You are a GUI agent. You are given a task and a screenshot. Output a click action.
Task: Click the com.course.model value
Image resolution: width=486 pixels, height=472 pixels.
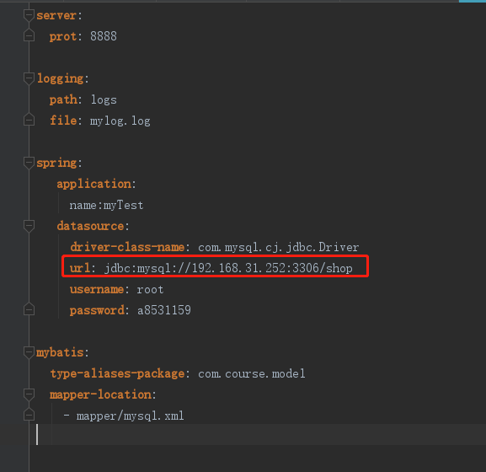tap(252, 373)
